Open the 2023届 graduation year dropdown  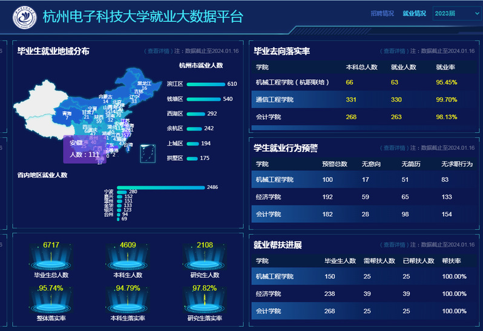click(456, 13)
